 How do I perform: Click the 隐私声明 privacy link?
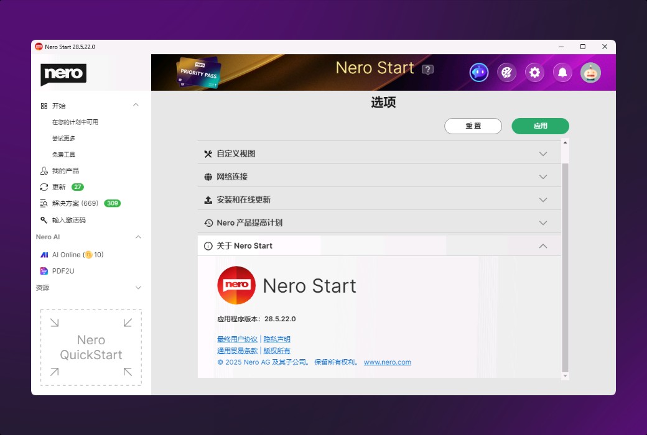point(276,339)
